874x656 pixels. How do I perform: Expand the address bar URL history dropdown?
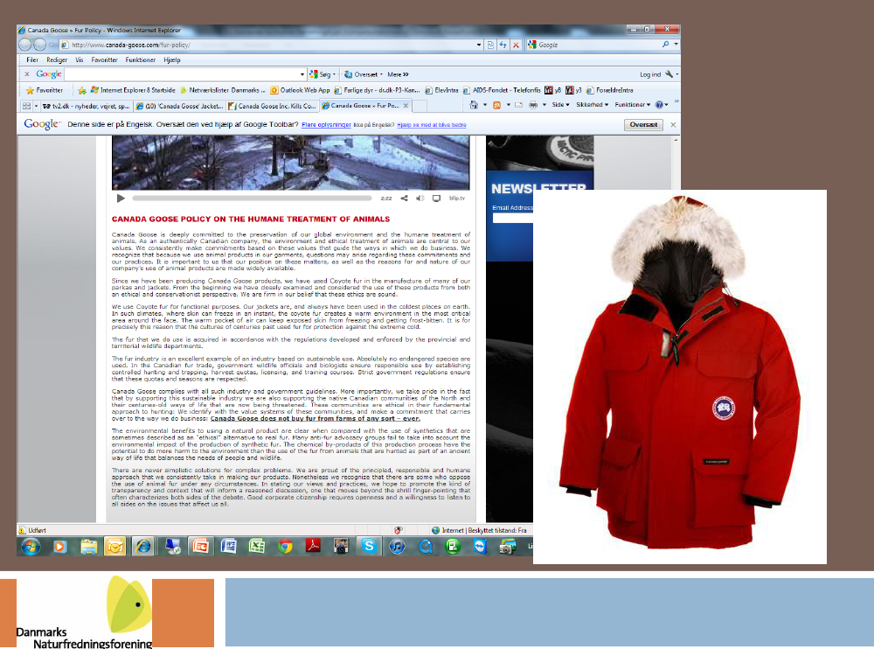(x=479, y=45)
